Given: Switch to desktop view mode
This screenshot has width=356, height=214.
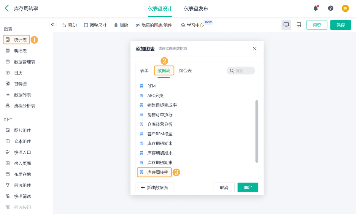Looking at the screenshot, I should [286, 25].
